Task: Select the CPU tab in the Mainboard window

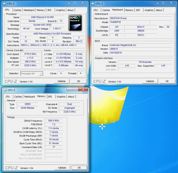Action: 96,10
